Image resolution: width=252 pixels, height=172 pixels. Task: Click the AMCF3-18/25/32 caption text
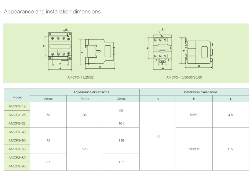[x=80, y=77]
